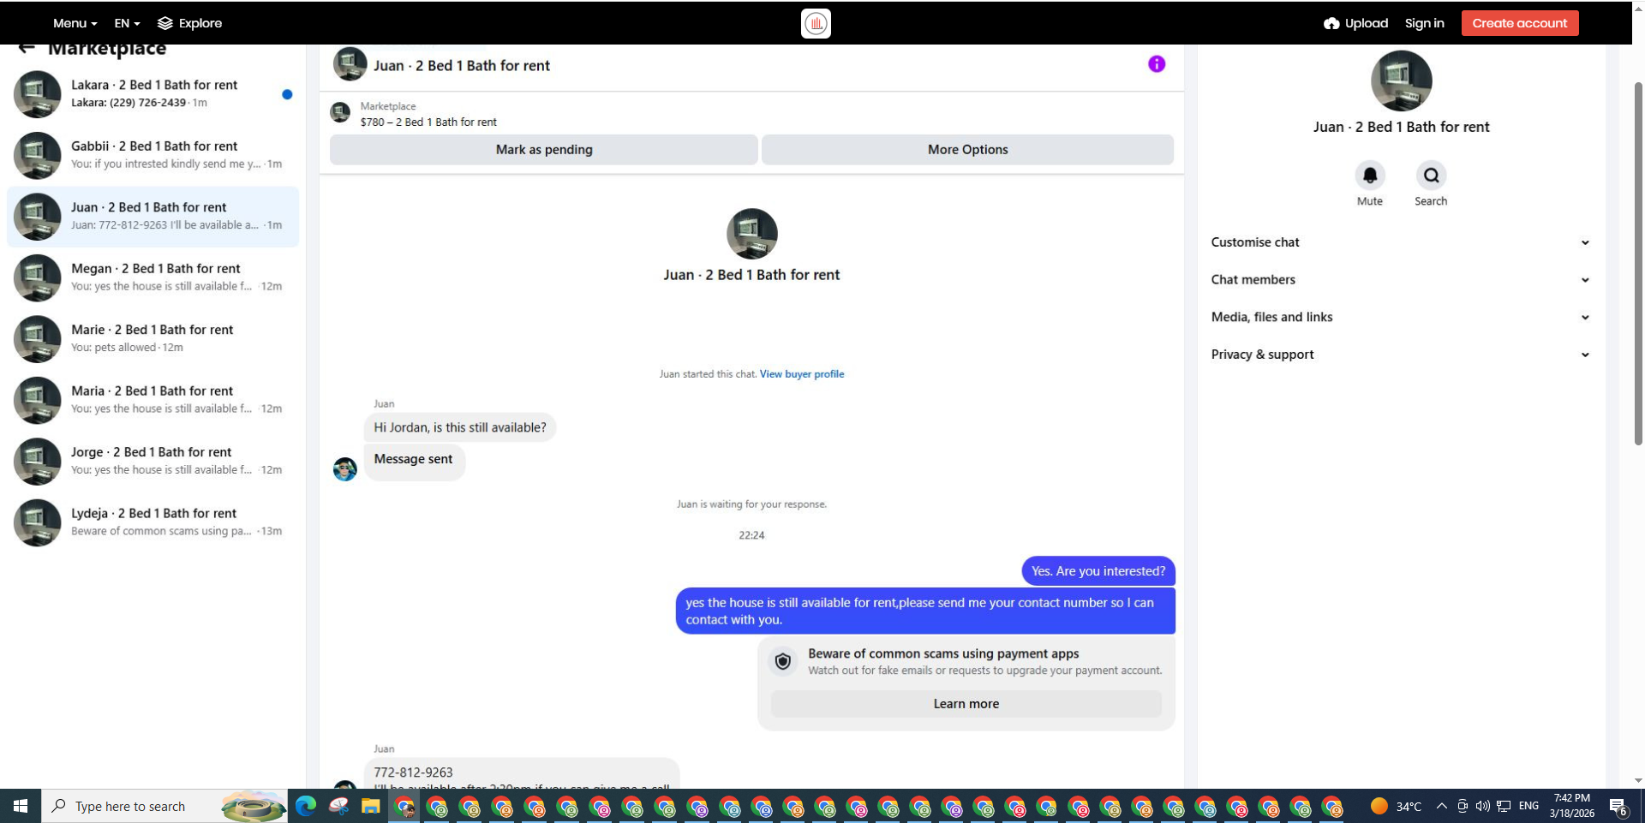Click the unread blue dot on Lakara chat
The height and width of the screenshot is (823, 1645).
click(287, 94)
